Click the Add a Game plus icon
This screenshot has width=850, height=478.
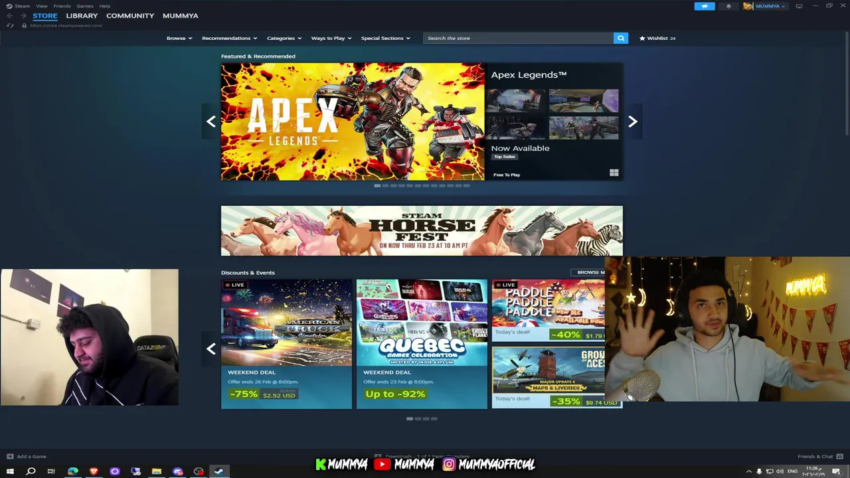pos(10,456)
